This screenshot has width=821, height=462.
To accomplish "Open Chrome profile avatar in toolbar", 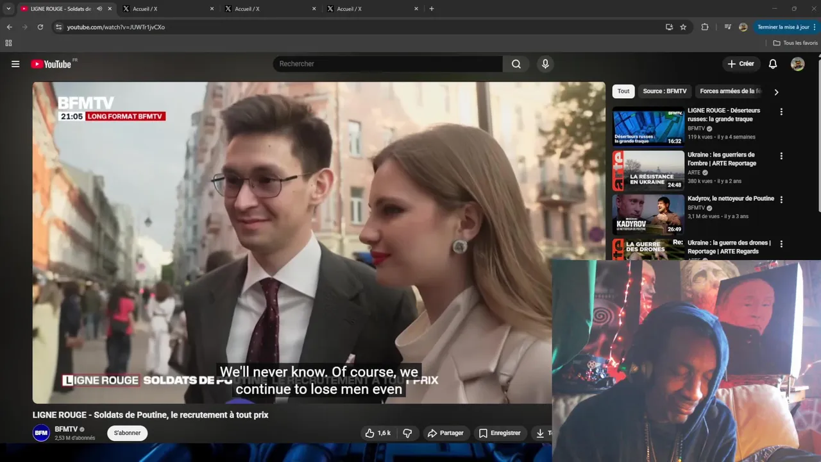I will coord(743,27).
